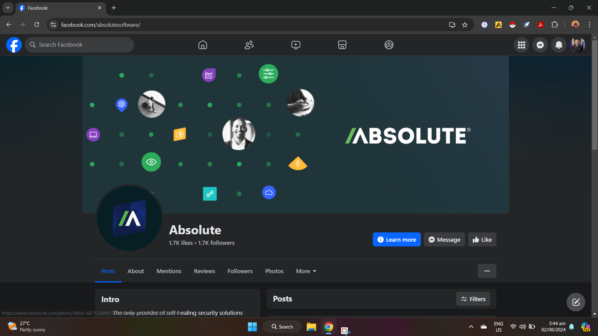Click the Learn more button
598x336 pixels.
pyautogui.click(x=396, y=240)
